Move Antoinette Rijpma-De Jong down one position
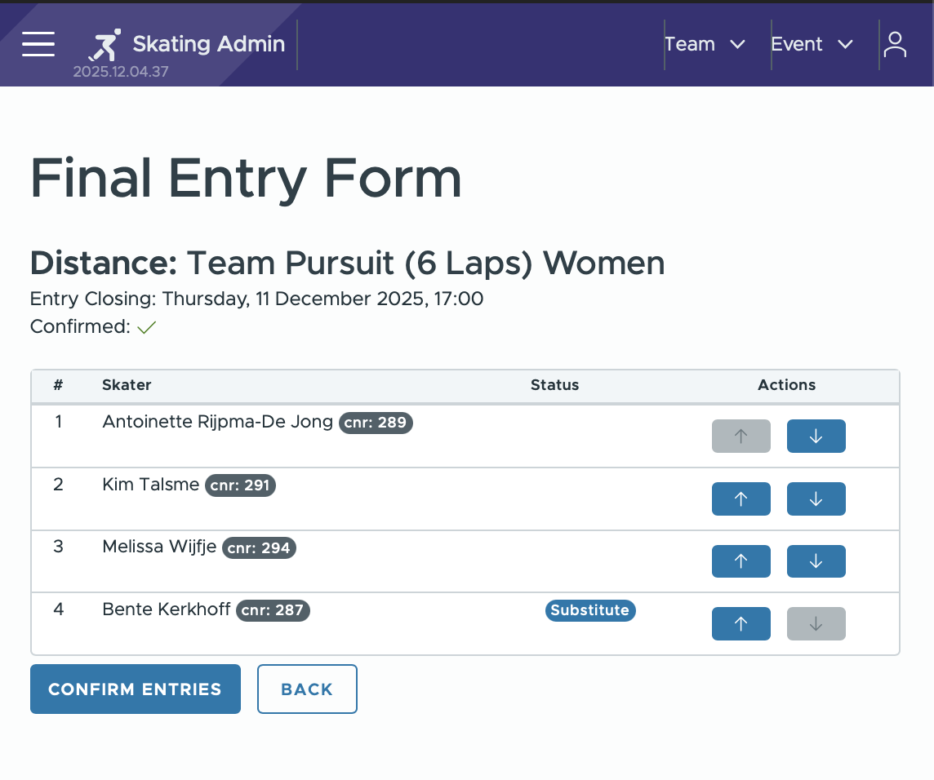Viewport: 934px width, 780px height. (816, 436)
